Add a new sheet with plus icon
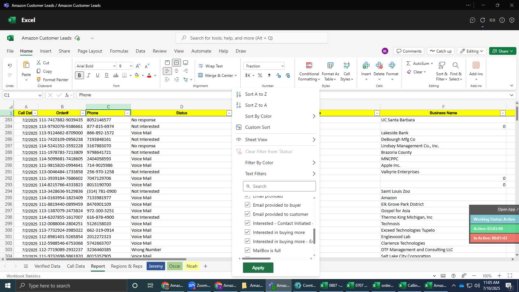 [205, 266]
